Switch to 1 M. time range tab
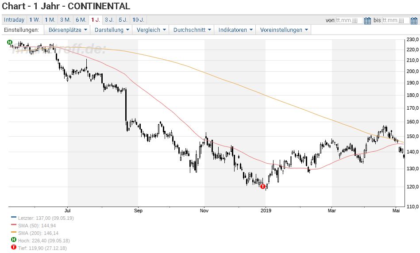Image resolution: width=420 pixels, height=253 pixels. (x=50, y=20)
